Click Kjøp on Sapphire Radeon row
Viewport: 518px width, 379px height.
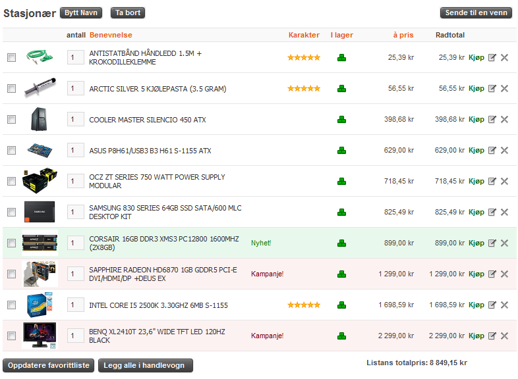pyautogui.click(x=476, y=274)
